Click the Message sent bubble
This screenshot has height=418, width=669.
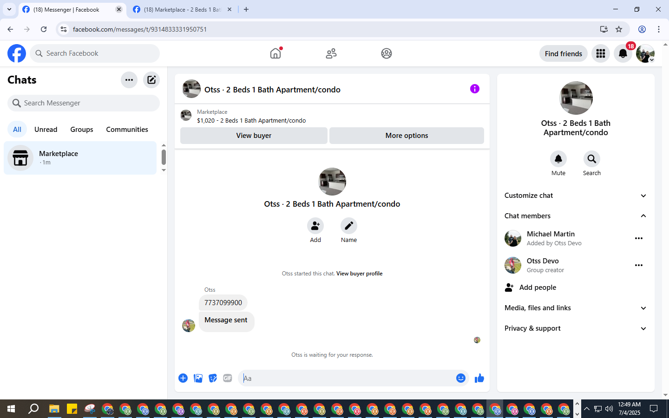(226, 321)
